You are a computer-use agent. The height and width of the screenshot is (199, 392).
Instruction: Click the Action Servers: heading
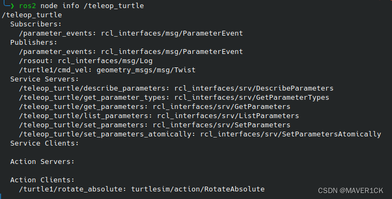click(42, 162)
